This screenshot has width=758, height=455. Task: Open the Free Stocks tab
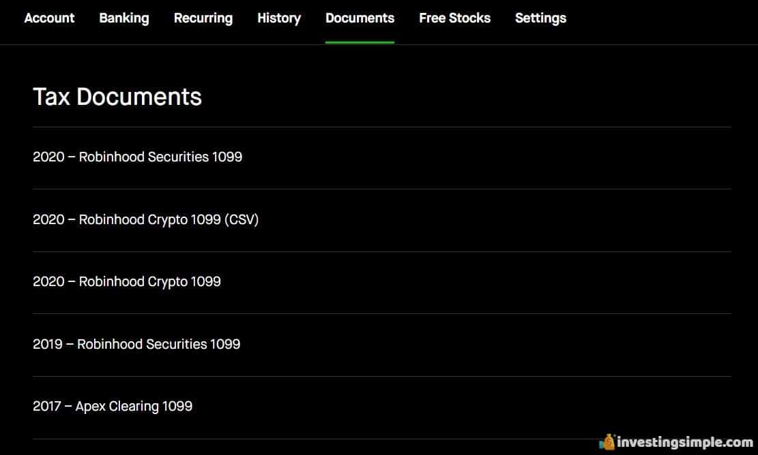click(x=454, y=18)
